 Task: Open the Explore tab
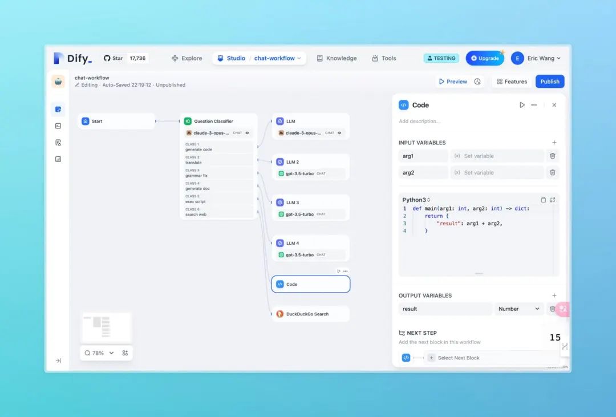[x=187, y=58]
